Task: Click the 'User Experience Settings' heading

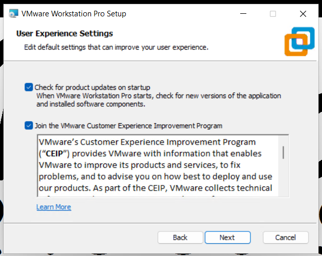Action: [x=64, y=34]
